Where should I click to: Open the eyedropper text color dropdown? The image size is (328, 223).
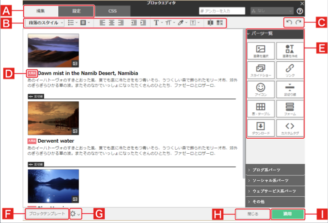(182, 23)
